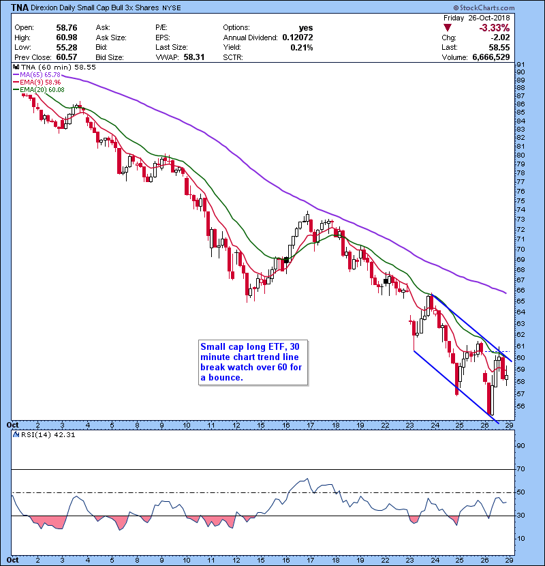545x566 pixels.
Task: Select the percent change -3.33%
Action: [x=494, y=28]
